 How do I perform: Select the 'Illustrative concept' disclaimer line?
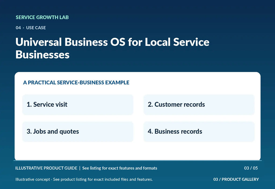pyautogui.click(x=84, y=179)
